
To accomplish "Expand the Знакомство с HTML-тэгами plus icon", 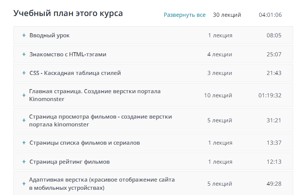I will (x=24, y=54).
